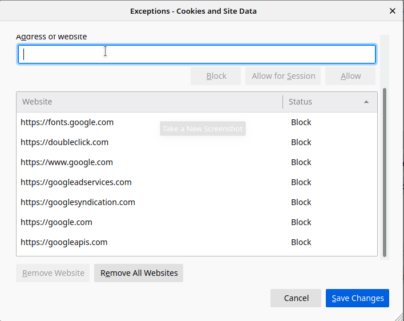
Task: Click the Remove Website button
Action: coord(53,273)
